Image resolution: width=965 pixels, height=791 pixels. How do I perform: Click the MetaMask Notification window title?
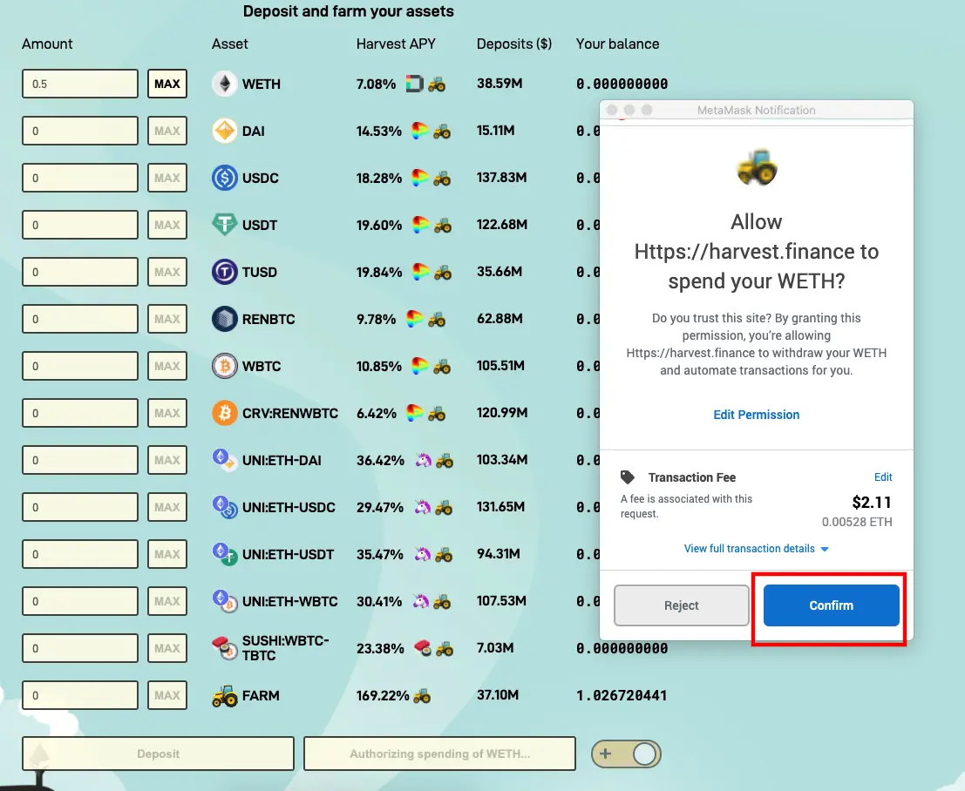tap(757, 110)
